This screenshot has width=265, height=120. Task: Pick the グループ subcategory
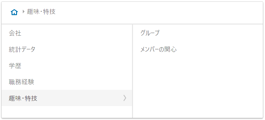click(198, 33)
